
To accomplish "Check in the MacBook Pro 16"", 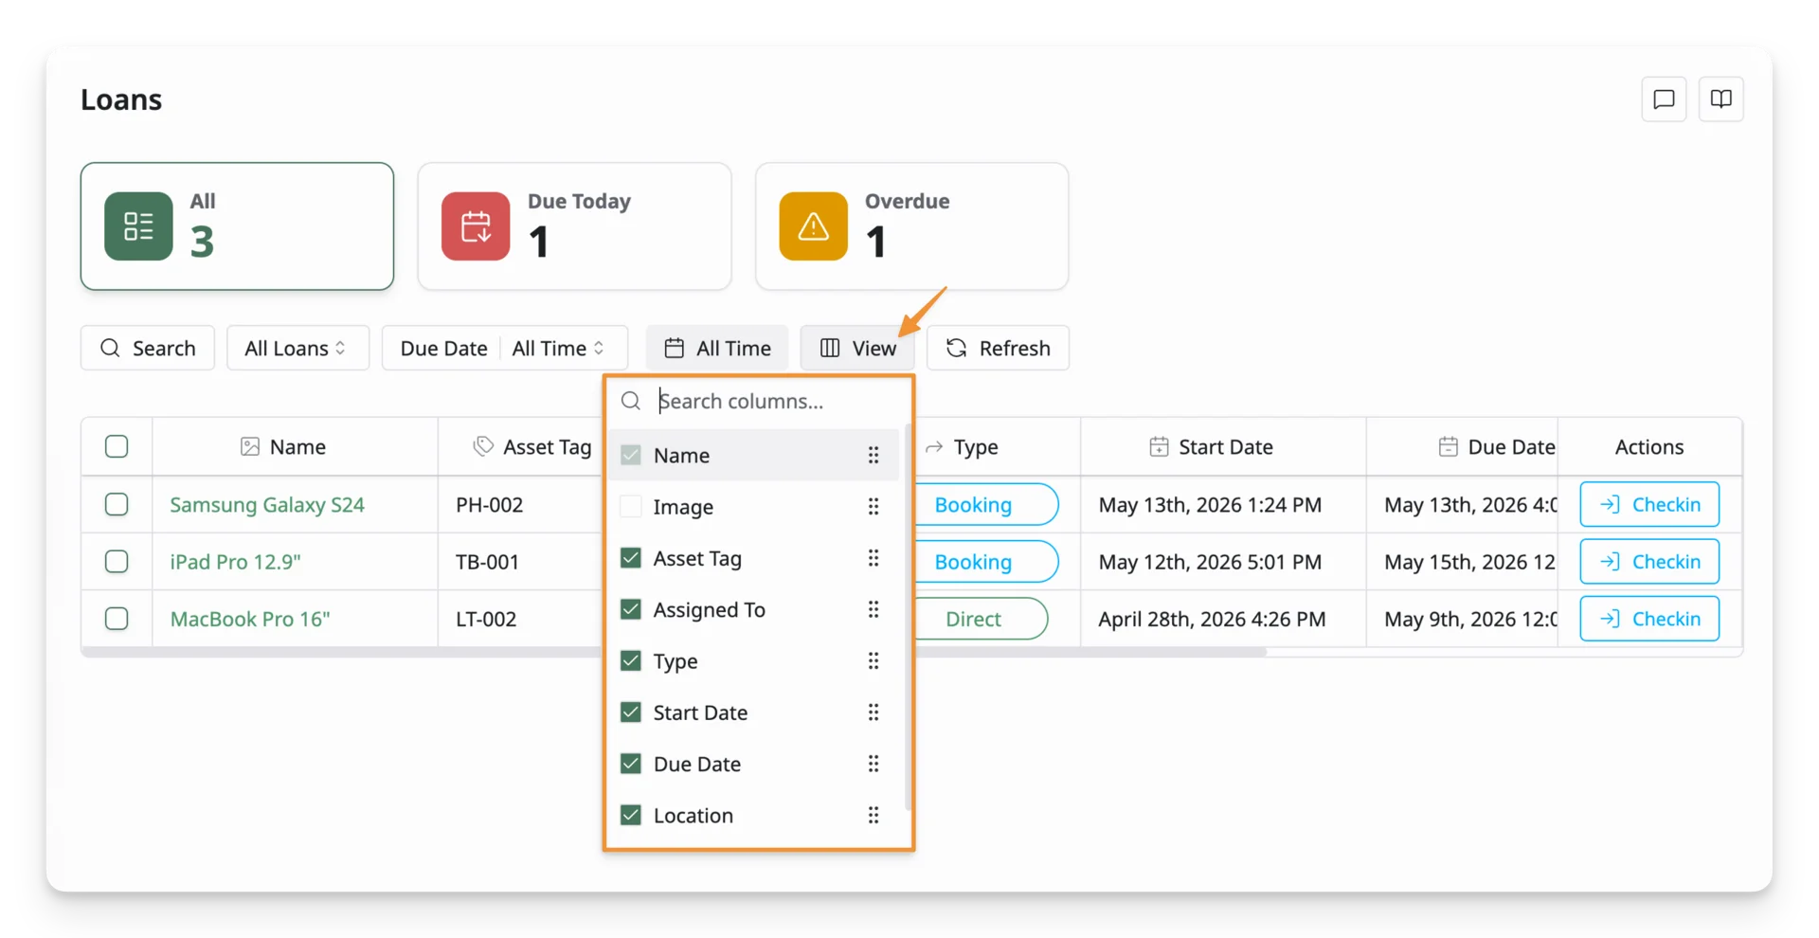I will pyautogui.click(x=1649, y=619).
